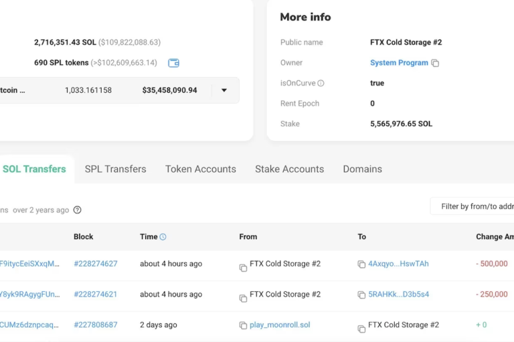Screen dimensions: 514x342
Task: Select the $35,458,090.94 token value
Action: coord(169,90)
